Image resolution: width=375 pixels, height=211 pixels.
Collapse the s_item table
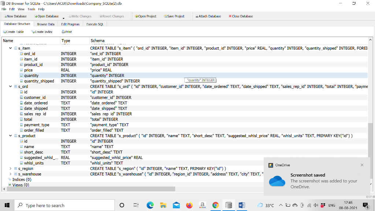[x=10, y=48]
